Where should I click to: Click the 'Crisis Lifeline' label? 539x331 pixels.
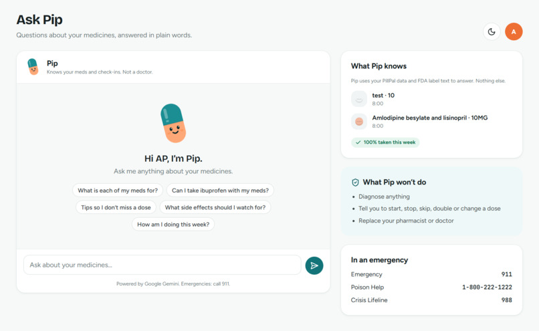coord(369,300)
